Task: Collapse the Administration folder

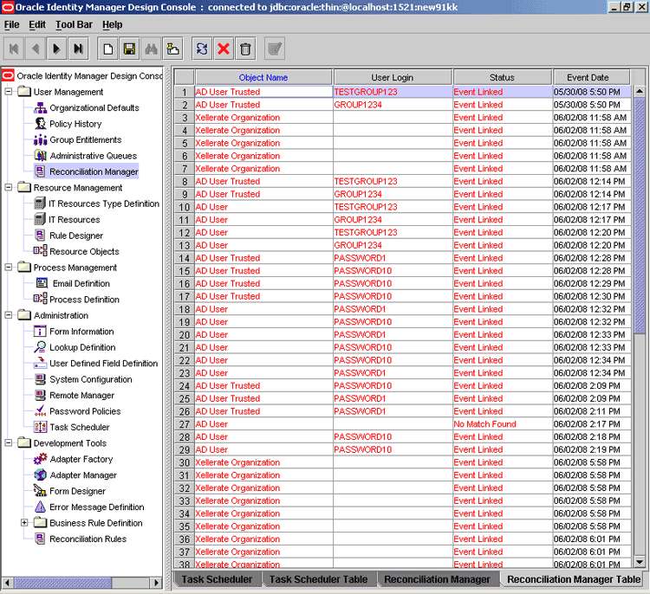Action: (8, 315)
